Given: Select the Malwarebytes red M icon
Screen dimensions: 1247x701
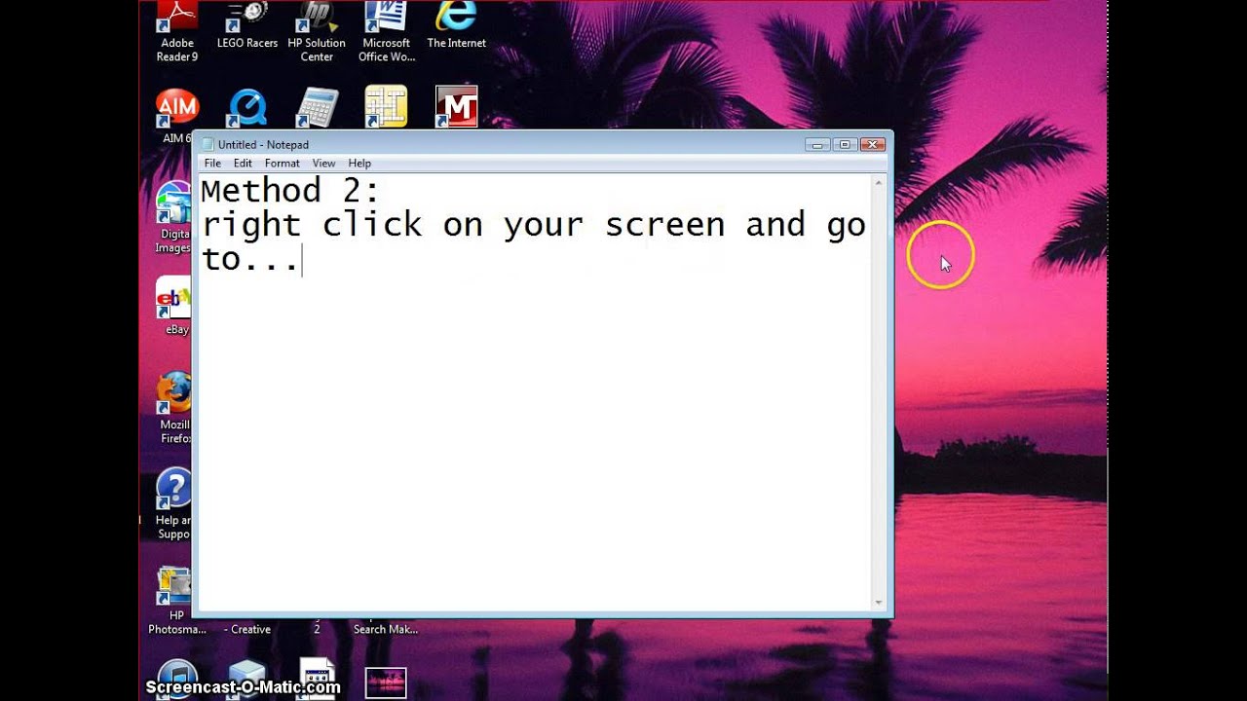Looking at the screenshot, I should (x=456, y=107).
